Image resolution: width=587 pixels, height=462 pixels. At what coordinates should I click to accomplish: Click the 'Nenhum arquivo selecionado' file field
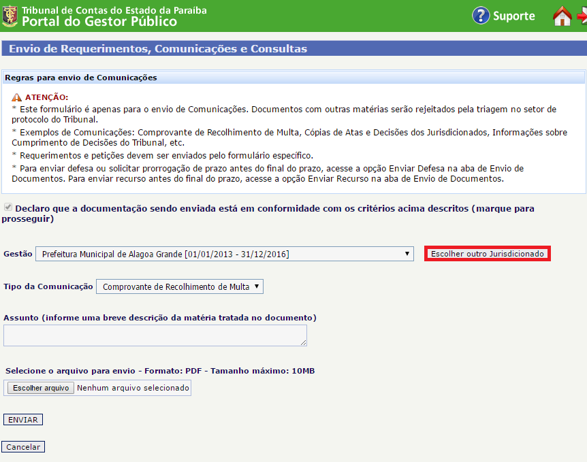click(133, 388)
